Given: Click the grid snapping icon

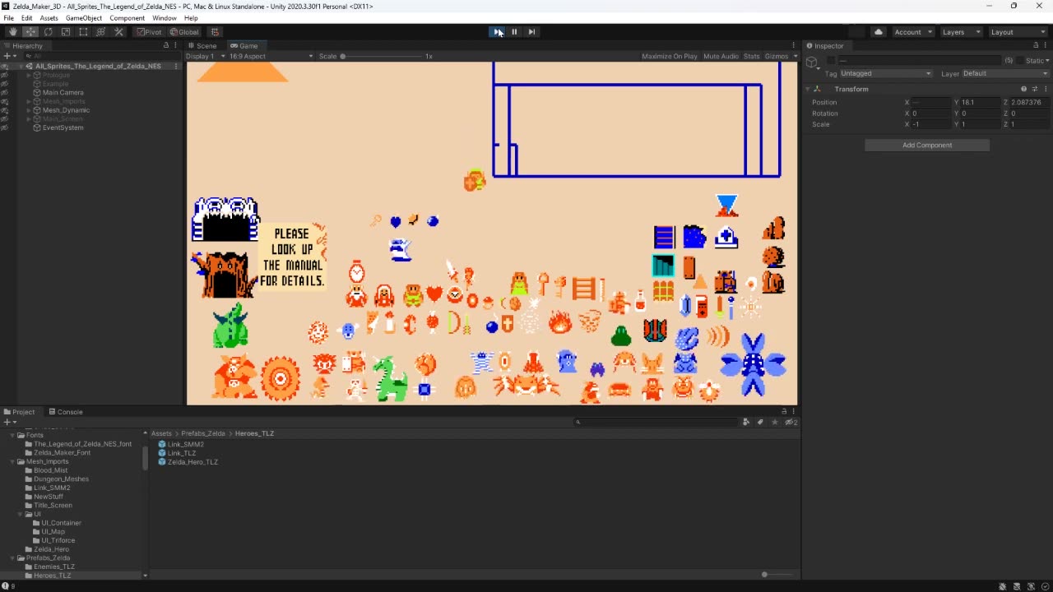Looking at the screenshot, I should tap(215, 32).
